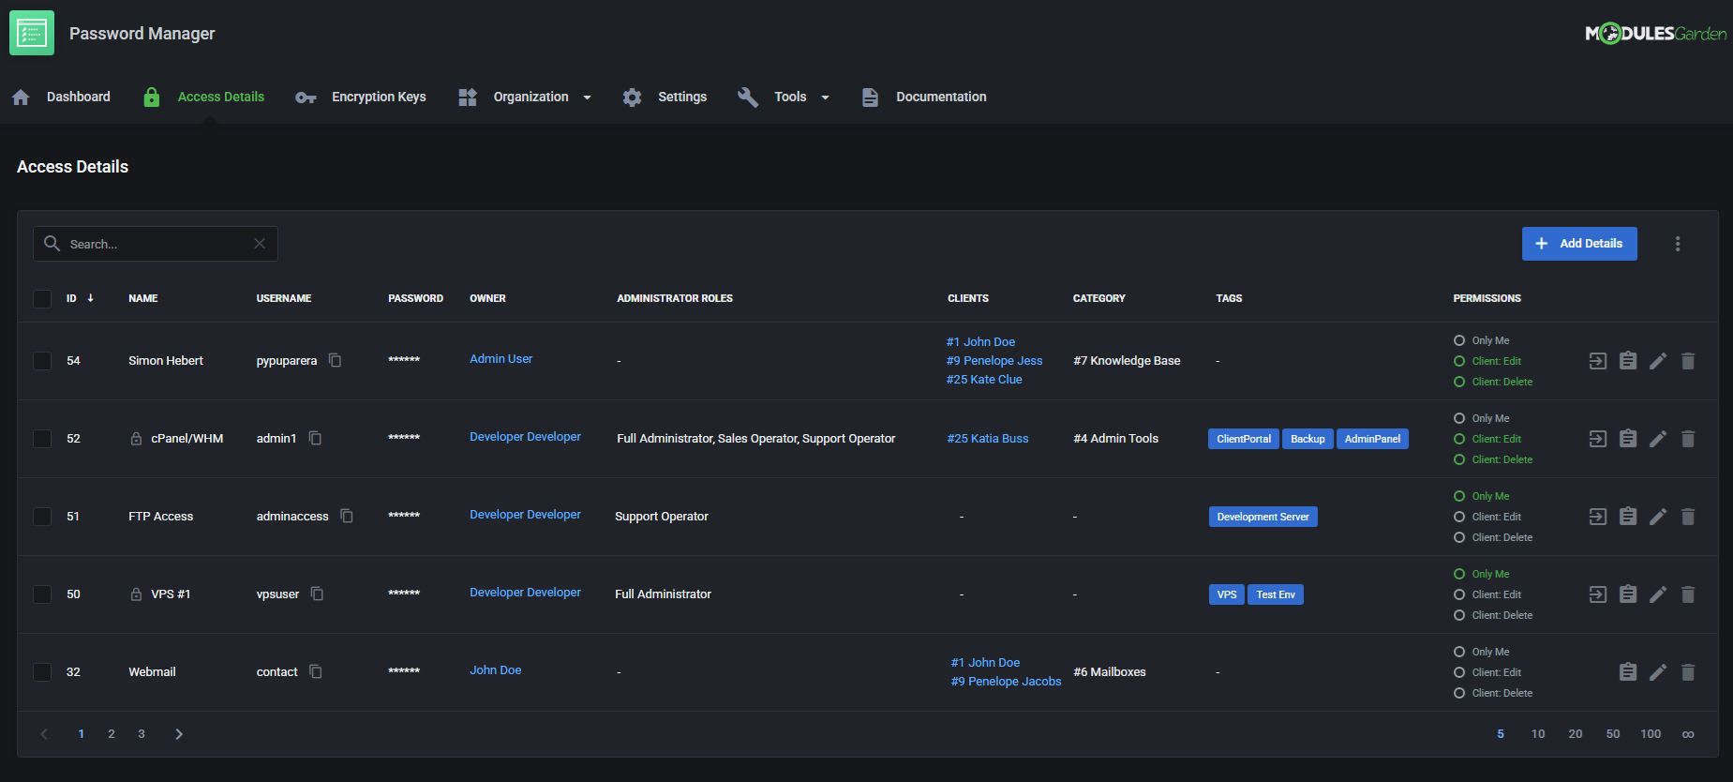Sort table by ID column arrow
The height and width of the screenshot is (782, 1733).
coord(91,298)
